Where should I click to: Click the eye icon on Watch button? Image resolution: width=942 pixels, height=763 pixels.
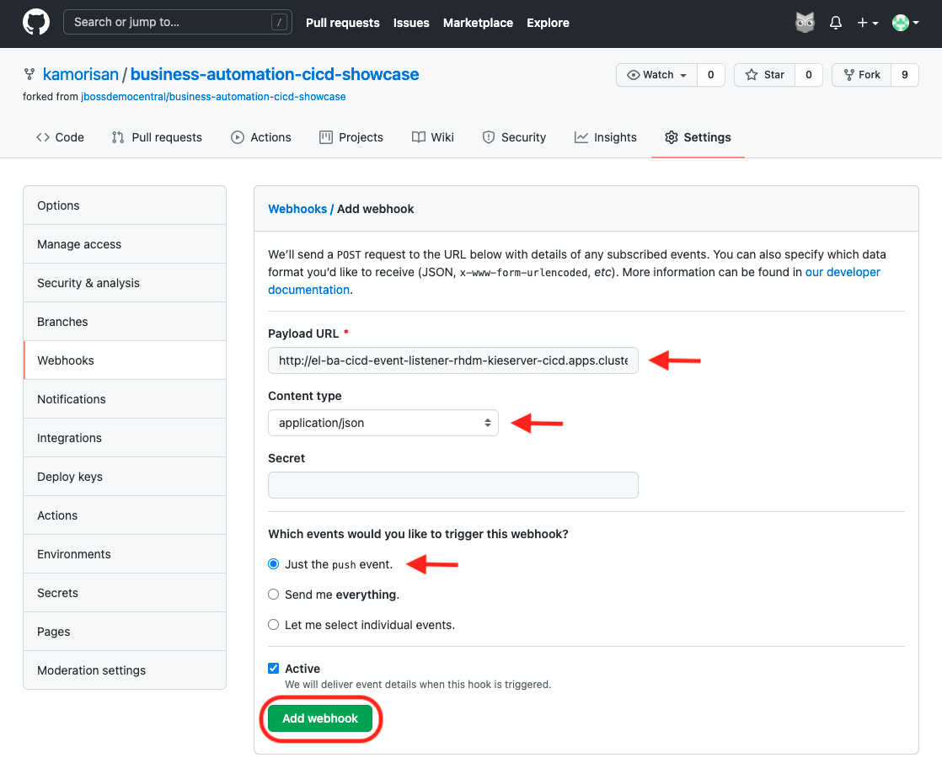(634, 75)
